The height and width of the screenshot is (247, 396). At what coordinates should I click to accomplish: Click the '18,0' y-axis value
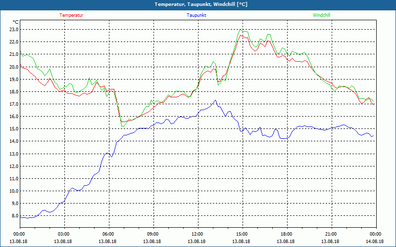tap(15, 91)
